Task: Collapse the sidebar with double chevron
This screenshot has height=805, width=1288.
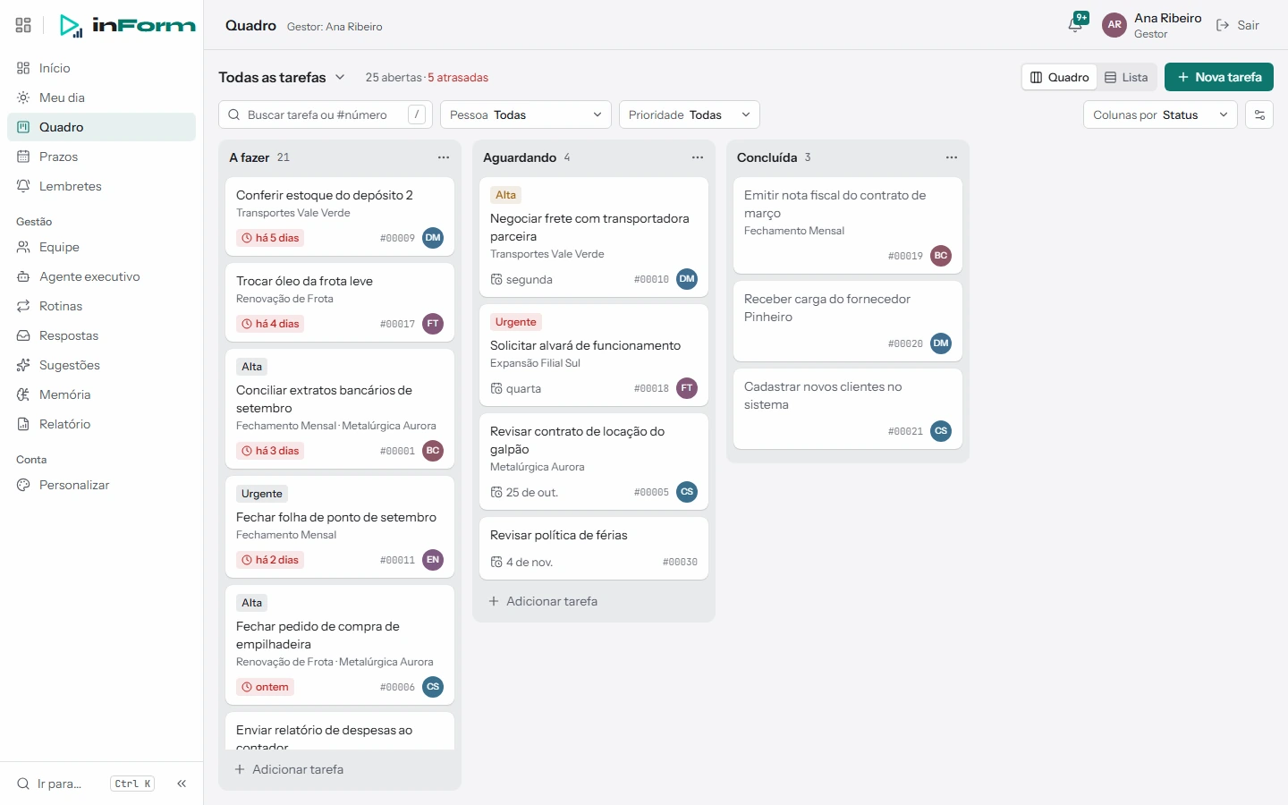Action: pyautogui.click(x=182, y=784)
